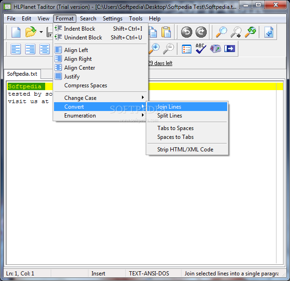The height and width of the screenshot is (281, 290).
Task: Select Align Center menu entry
Action: [101, 68]
